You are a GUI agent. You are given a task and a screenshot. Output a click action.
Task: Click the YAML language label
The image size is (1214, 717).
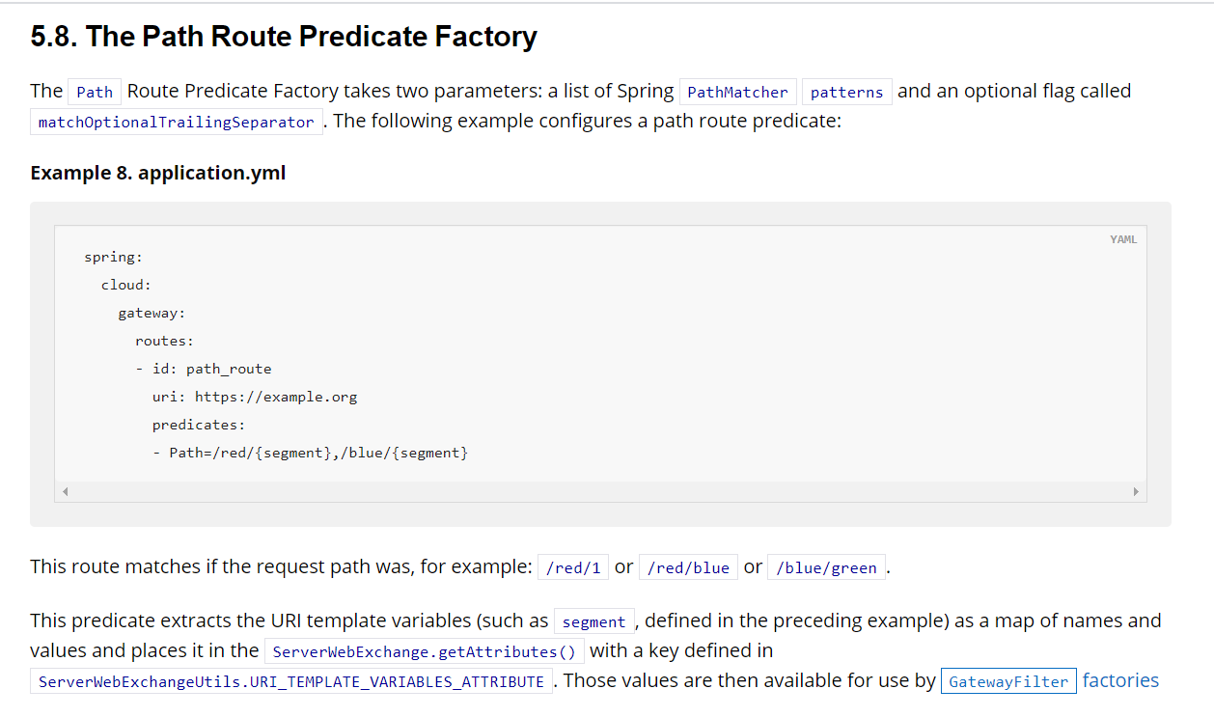click(1123, 239)
